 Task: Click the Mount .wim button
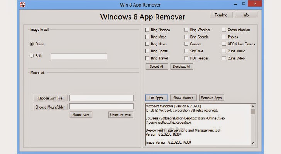[81, 115]
